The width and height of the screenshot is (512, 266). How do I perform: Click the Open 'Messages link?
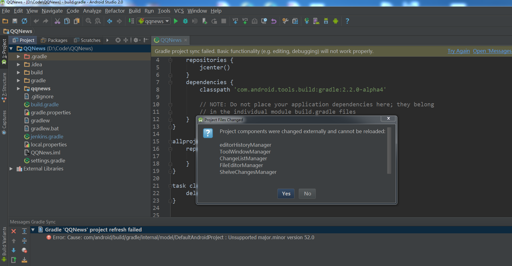pos(492,51)
